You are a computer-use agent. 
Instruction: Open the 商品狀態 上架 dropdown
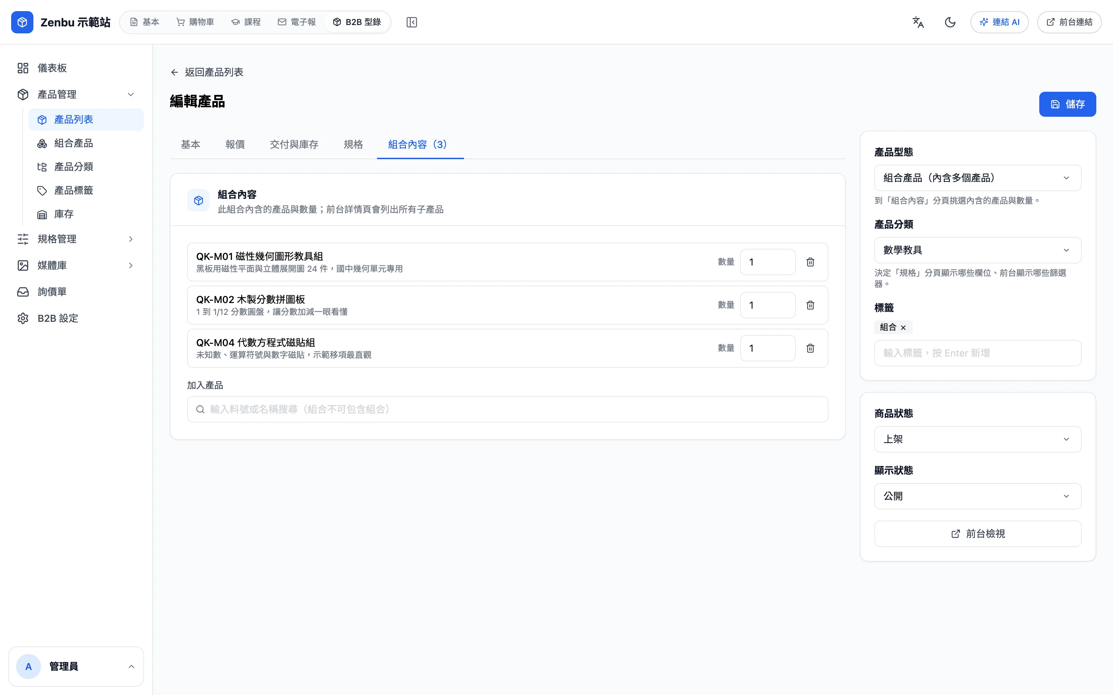coord(977,439)
